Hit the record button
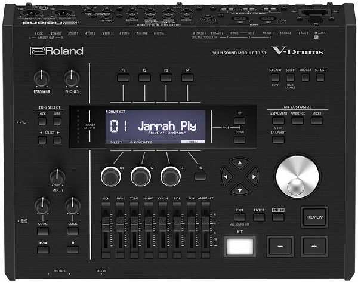This screenshot has width=358, height=283. (x=73, y=250)
